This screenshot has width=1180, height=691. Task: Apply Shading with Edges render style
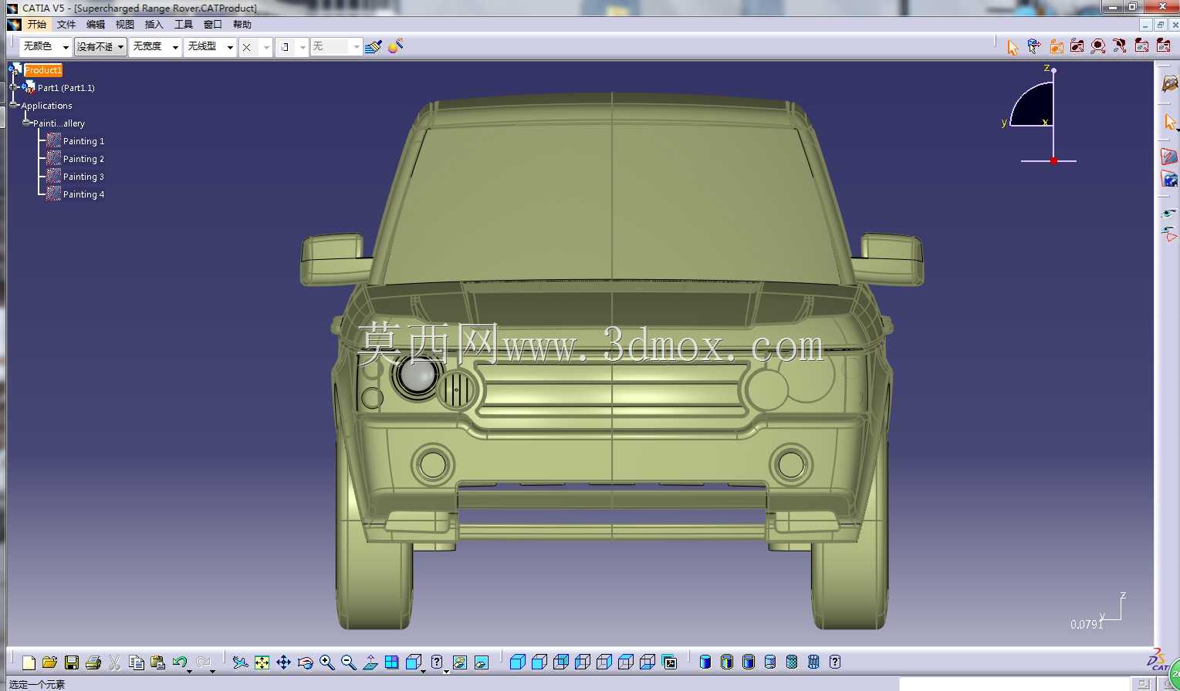coord(727,662)
